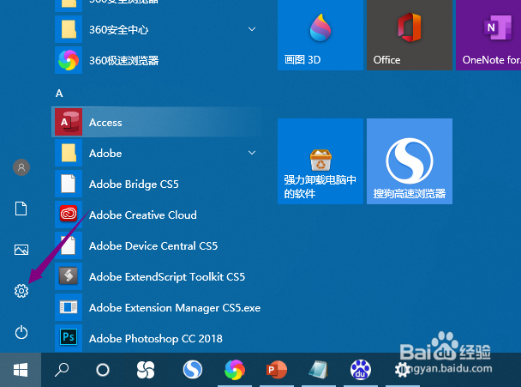Click the letter A group header
Viewport: 521px width, 387px height.
point(59,94)
